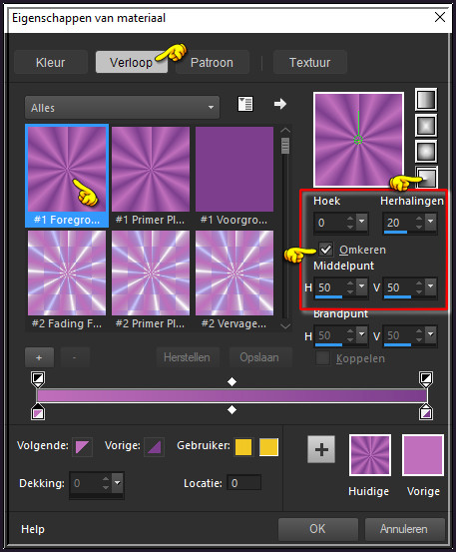Screen dimensions: 456x552
Task: Pick the first yellow Gebruiker color swatch
Action: point(243,447)
